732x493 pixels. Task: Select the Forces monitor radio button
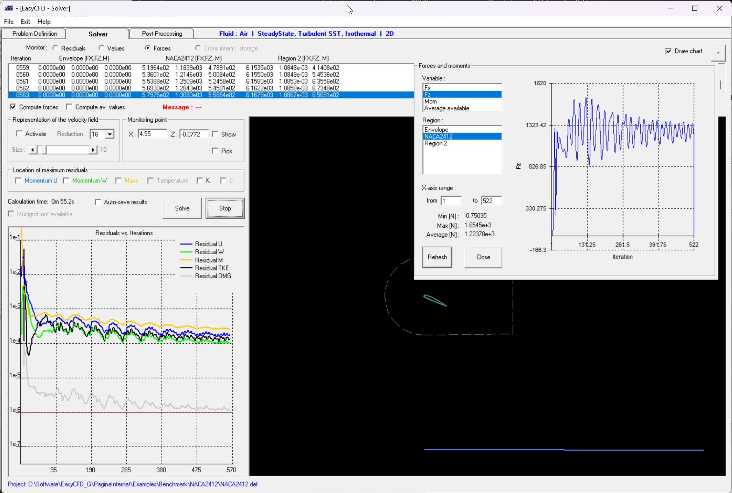(148, 48)
